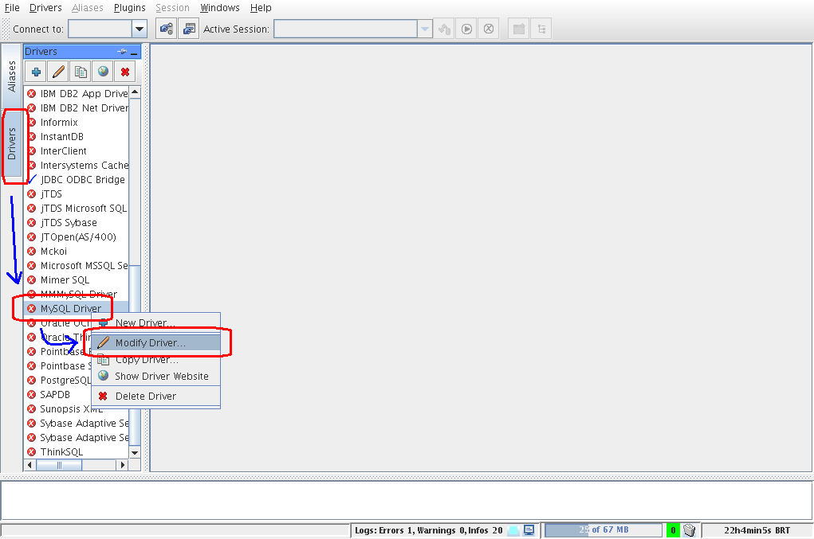Viewport: 814px width, 539px height.
Task: Switch to the Drivers side tab
Action: coord(11,143)
